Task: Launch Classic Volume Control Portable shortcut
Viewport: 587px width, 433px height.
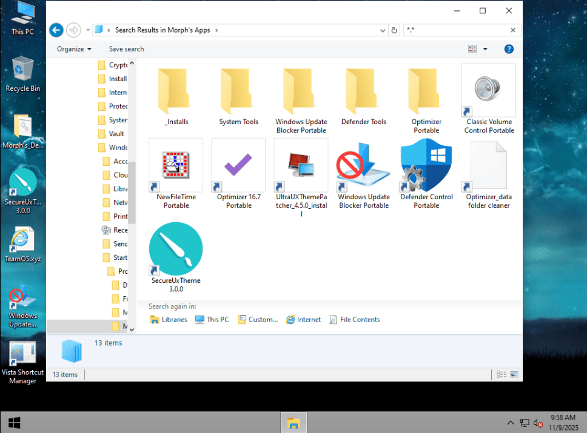Action: [489, 99]
